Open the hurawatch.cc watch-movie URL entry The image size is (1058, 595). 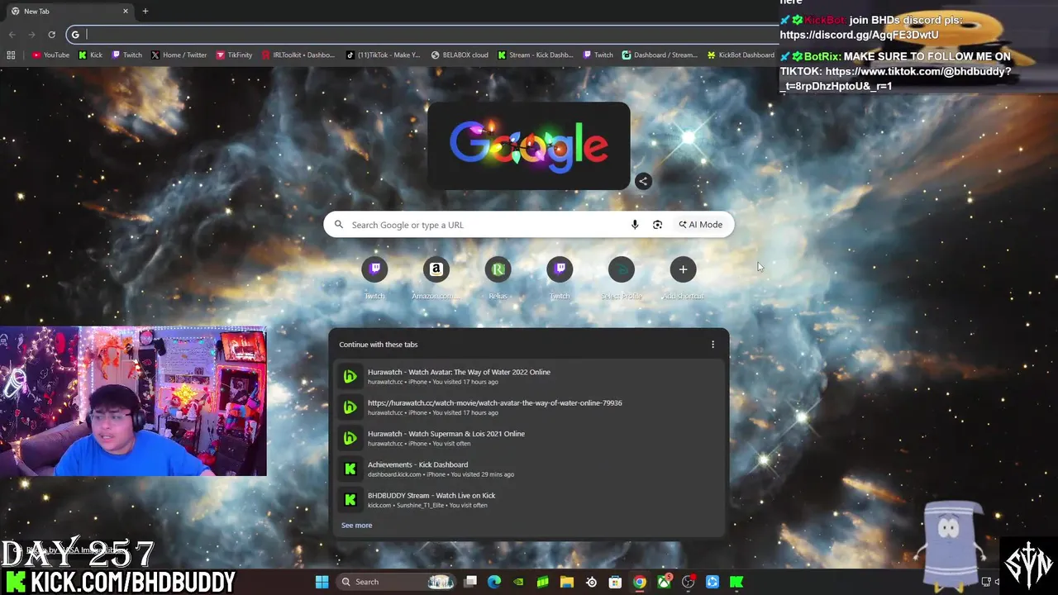[529, 407]
